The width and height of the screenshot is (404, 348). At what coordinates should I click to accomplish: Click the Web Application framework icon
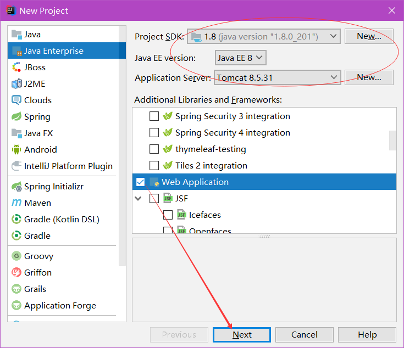click(x=154, y=182)
